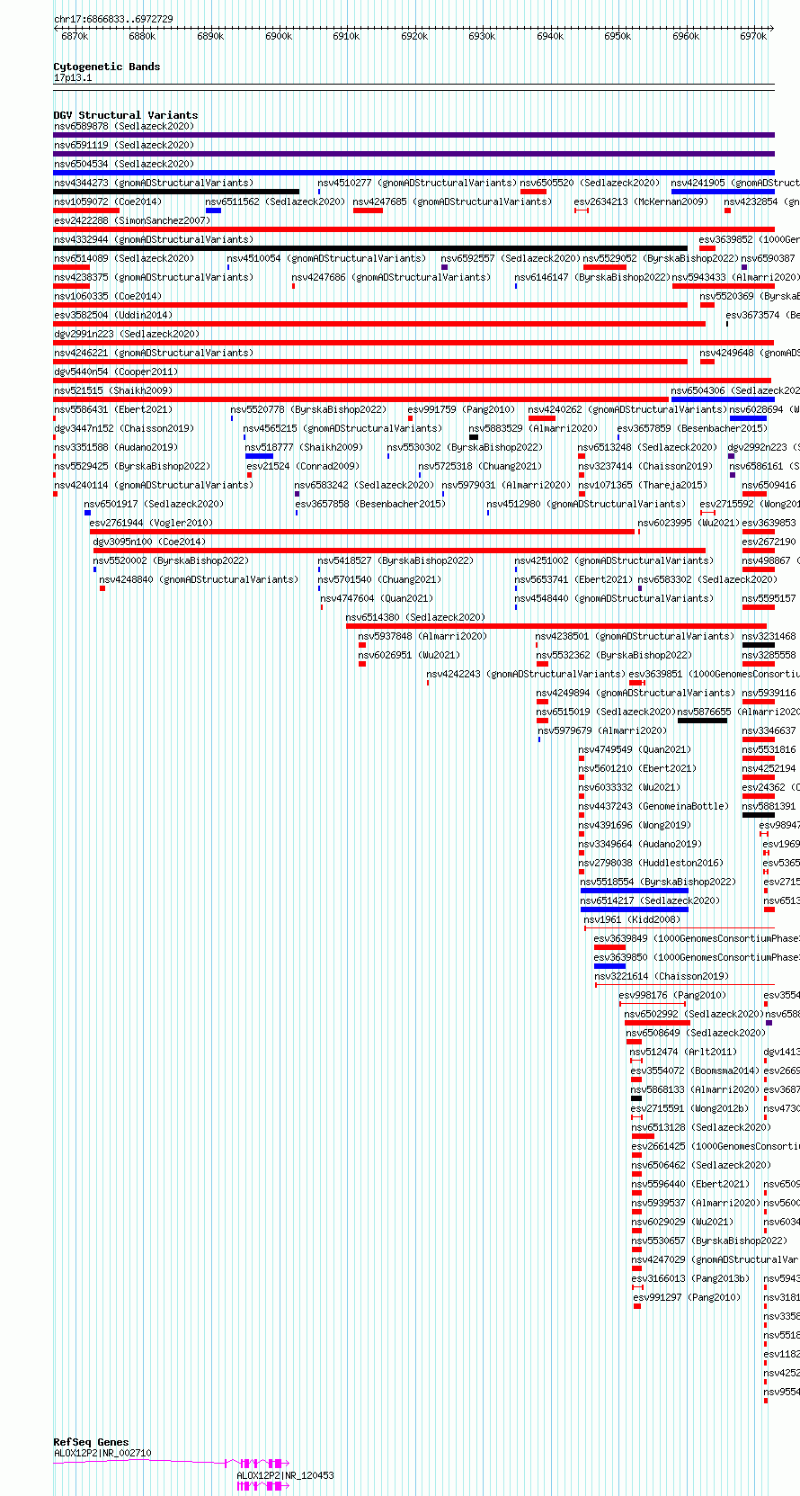Select variant esv3554072 (Boomsma2014)
Image resolution: width=800 pixels, height=1496 pixels.
click(x=695, y=1070)
